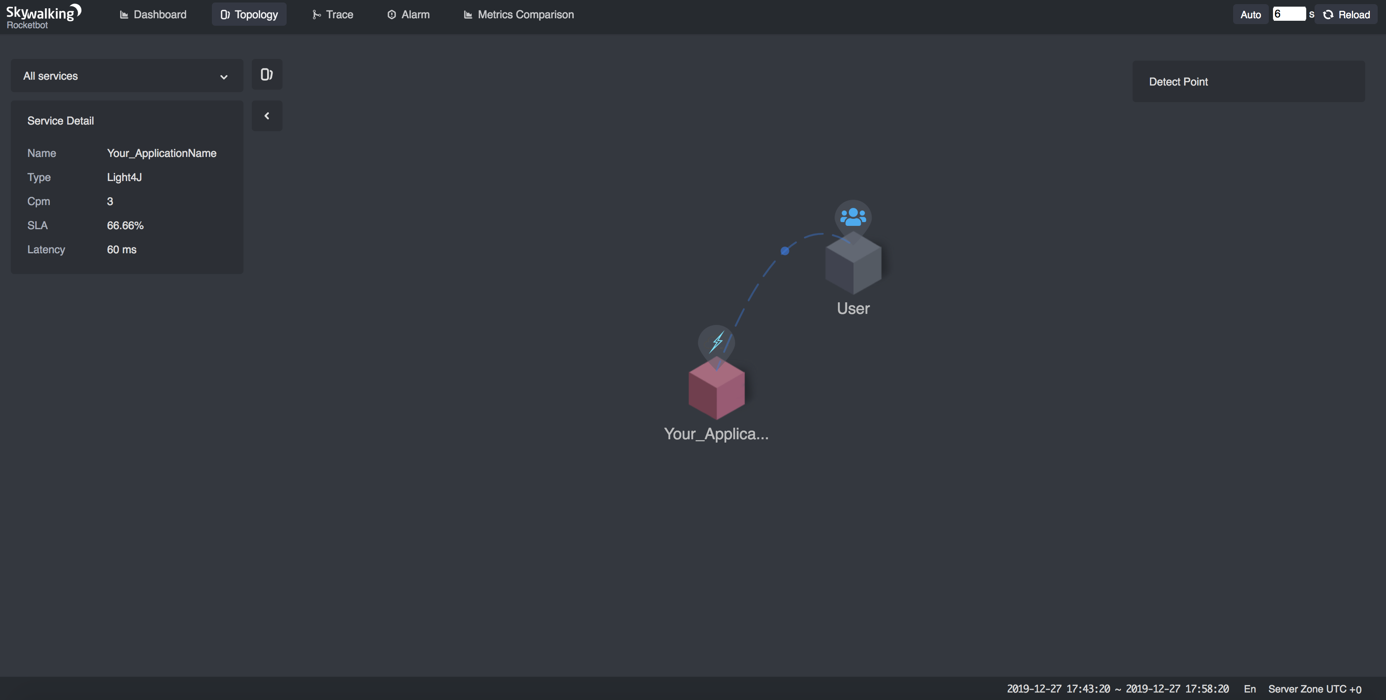Click the Dashboard navigation tab
1386x700 pixels.
153,14
